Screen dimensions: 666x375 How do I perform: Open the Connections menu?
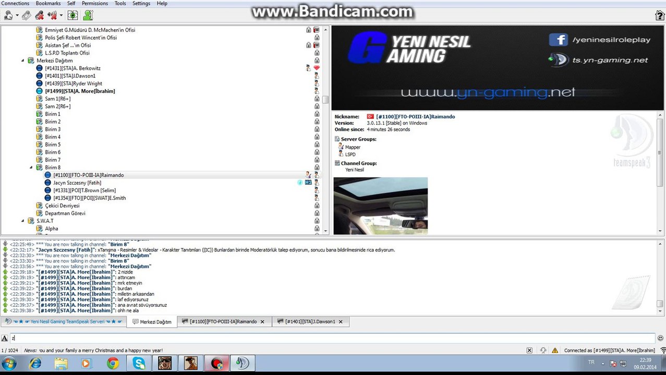(x=15, y=3)
